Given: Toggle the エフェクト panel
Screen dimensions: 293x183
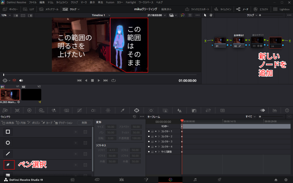Looking at the screenshot, I should [x=261, y=9].
